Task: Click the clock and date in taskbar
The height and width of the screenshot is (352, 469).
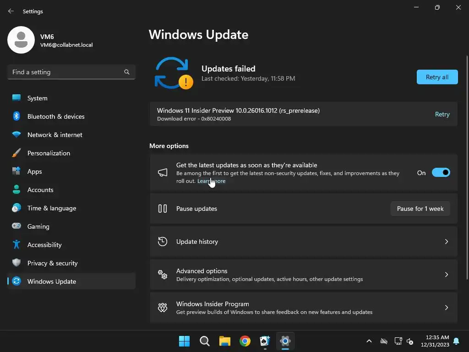Action: click(x=435, y=341)
